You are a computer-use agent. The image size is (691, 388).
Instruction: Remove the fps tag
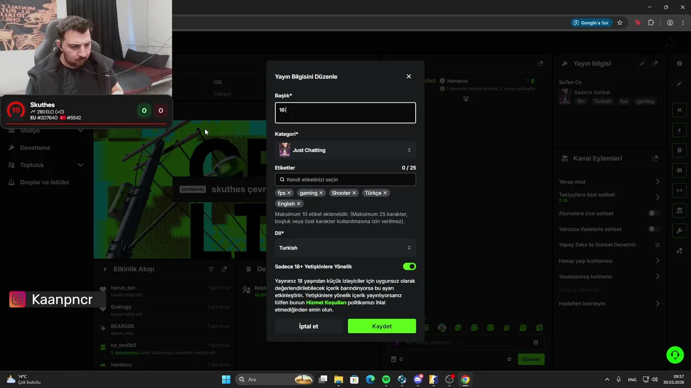click(289, 193)
